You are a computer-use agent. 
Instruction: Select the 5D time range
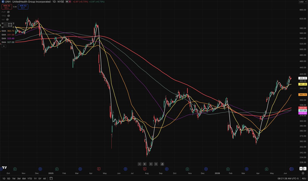click(x=9, y=178)
